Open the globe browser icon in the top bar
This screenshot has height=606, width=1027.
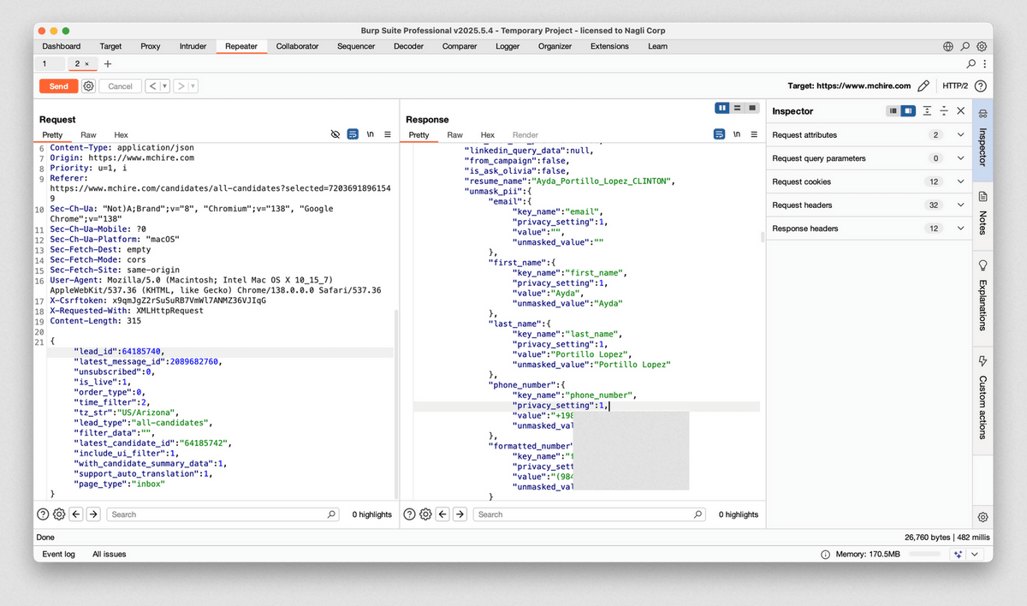(x=948, y=46)
